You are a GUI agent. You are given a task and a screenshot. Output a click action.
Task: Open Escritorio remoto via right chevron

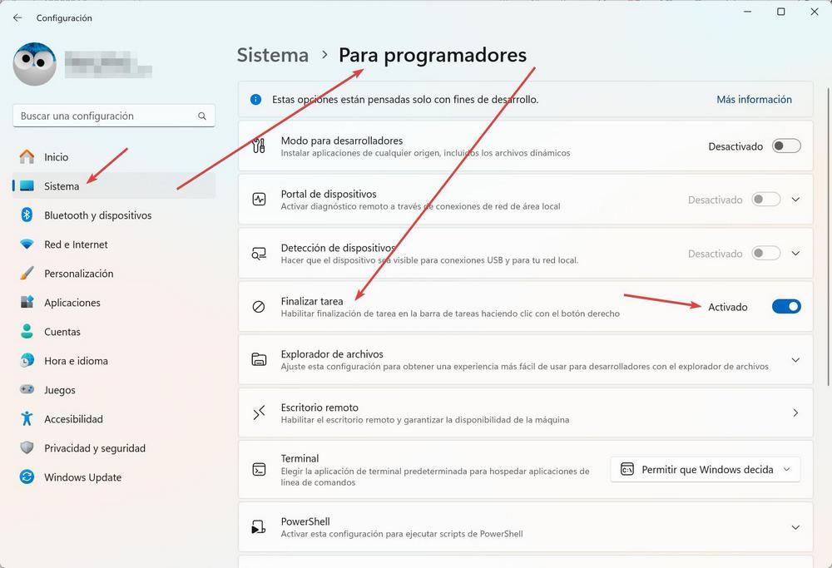[795, 412]
